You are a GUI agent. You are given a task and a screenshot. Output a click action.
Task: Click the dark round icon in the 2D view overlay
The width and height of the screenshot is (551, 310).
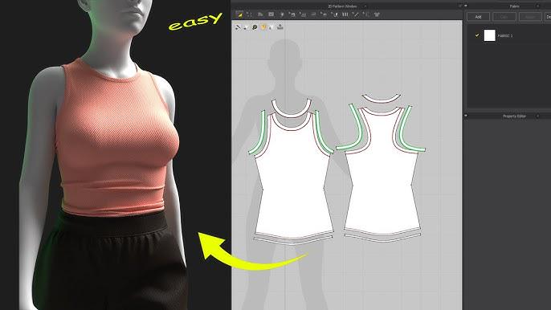(x=255, y=27)
